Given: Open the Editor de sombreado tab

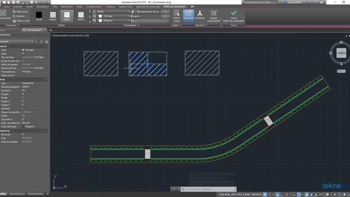Looking at the screenshot, I should [174, 7].
